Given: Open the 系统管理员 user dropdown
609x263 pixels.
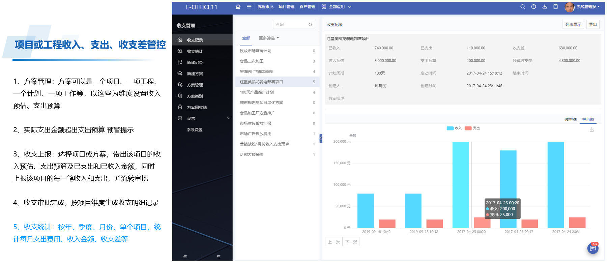Looking at the screenshot, I should (588, 7).
